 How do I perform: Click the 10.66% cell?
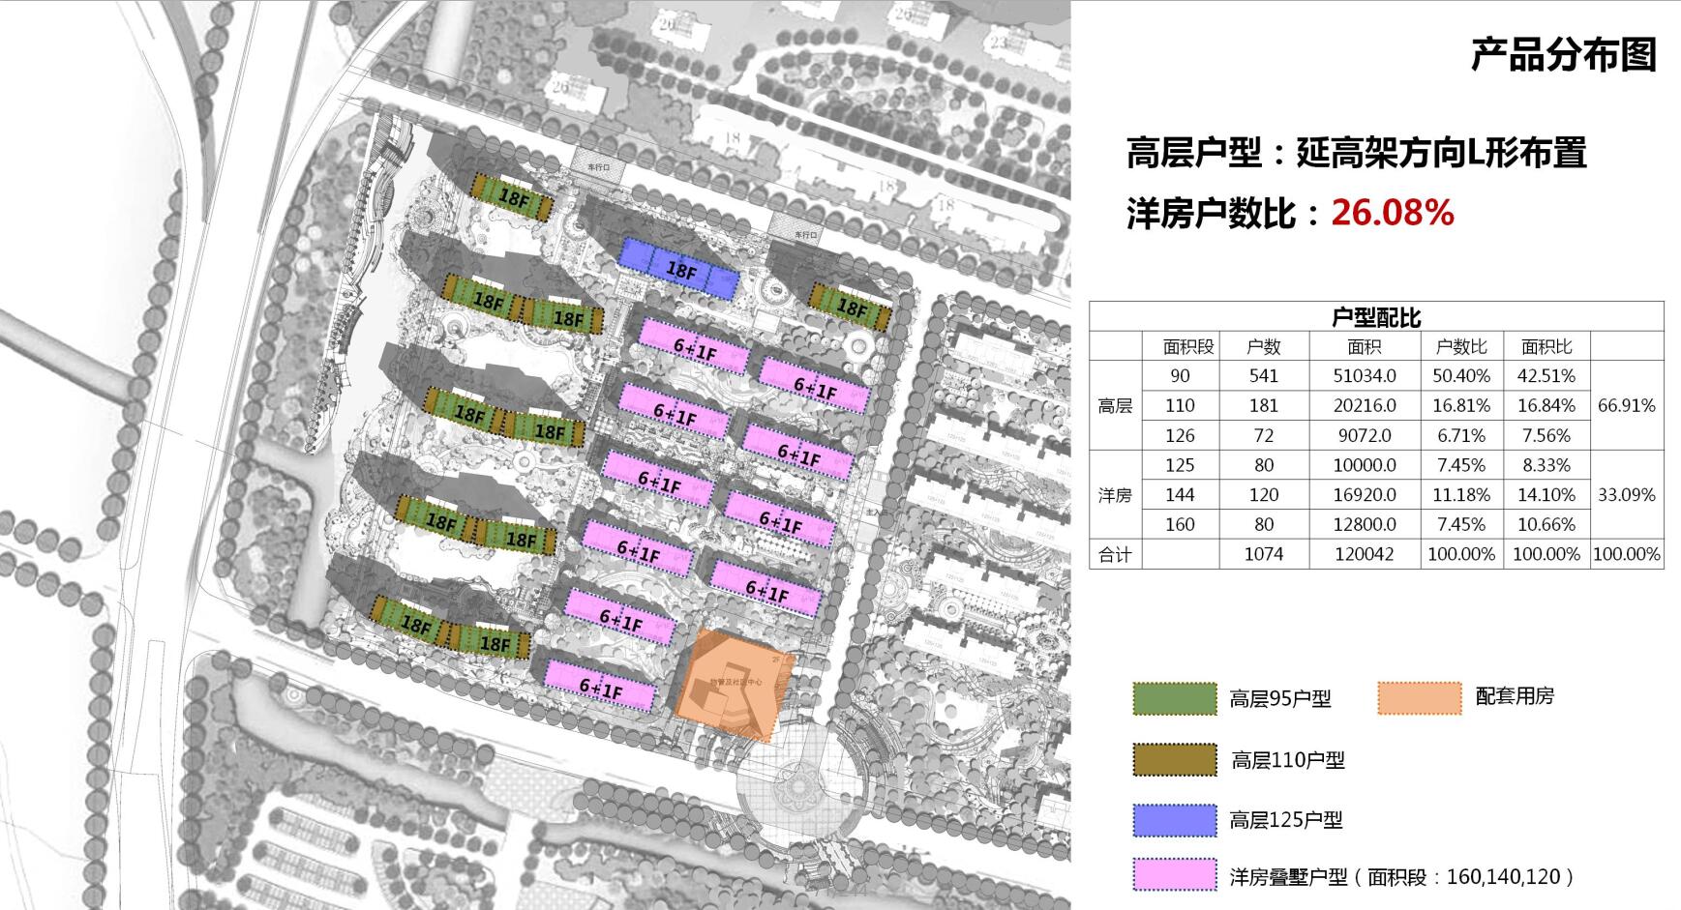(1546, 525)
